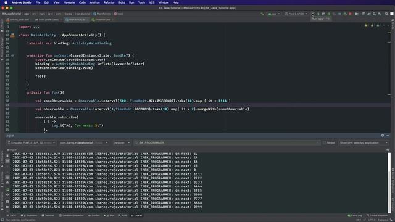395x222 pixels.
Task: Switch to activity_main.xml editor tab
Action: (18, 19)
